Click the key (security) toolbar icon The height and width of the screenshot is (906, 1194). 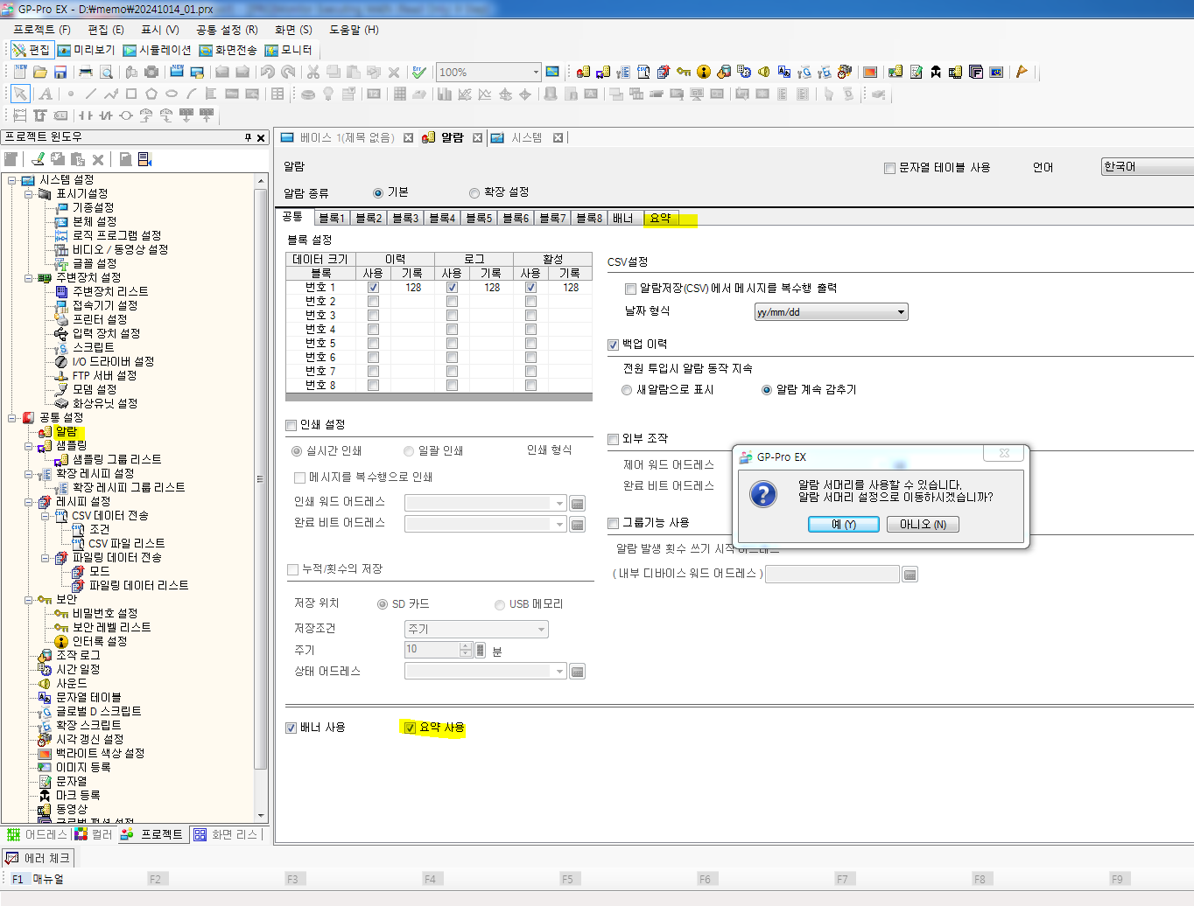684,72
